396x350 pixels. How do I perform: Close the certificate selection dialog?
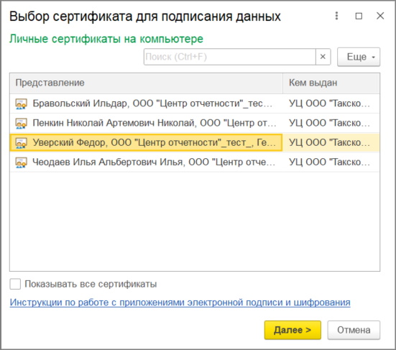click(x=380, y=16)
